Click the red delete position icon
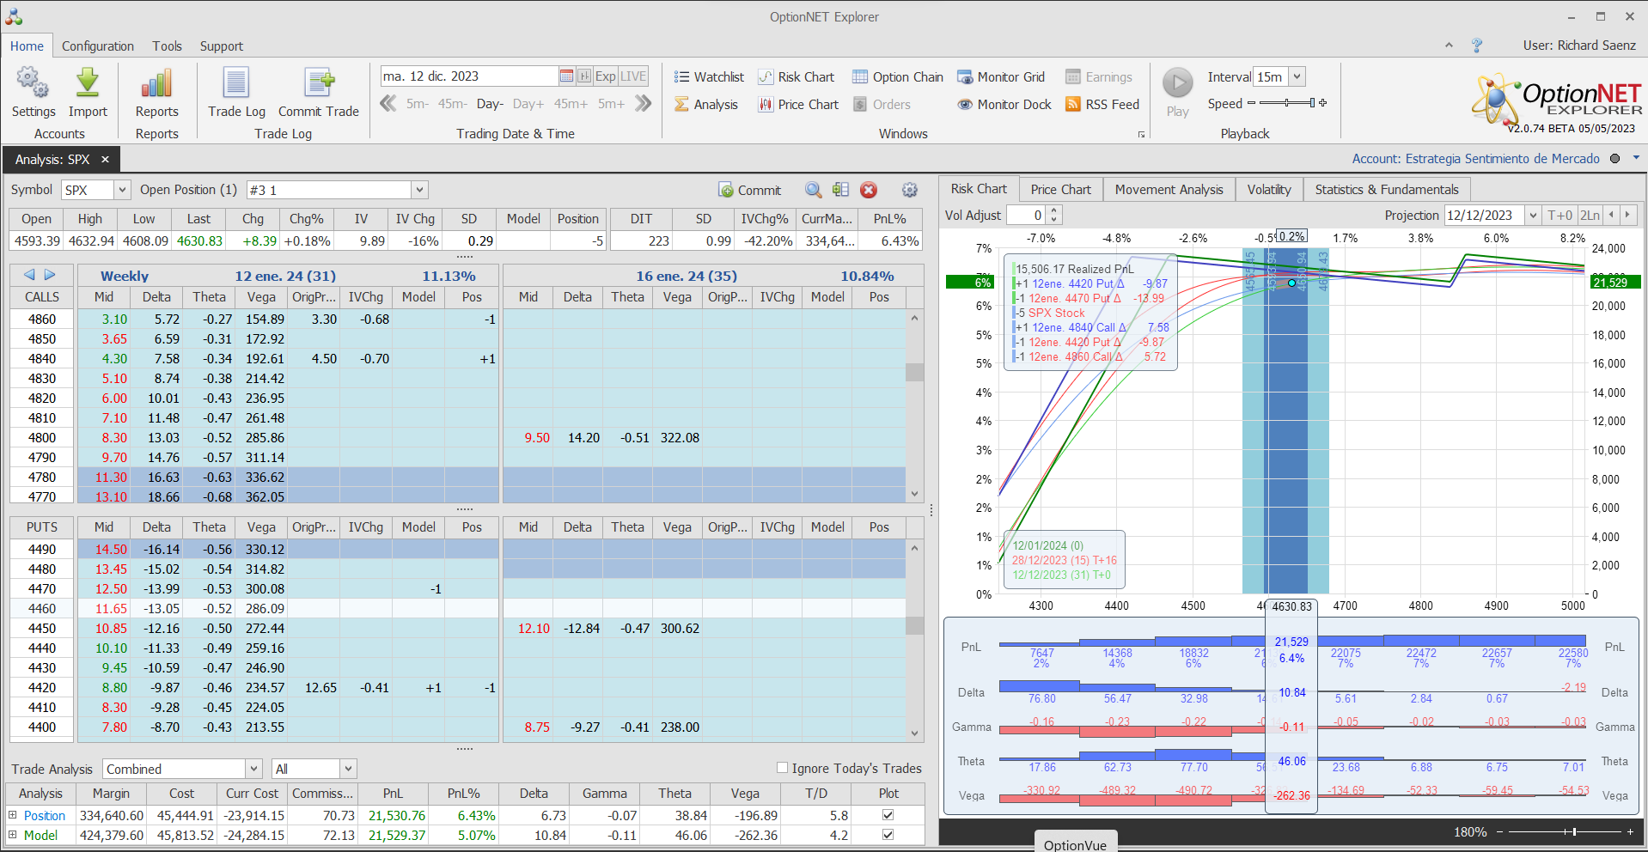Image resolution: width=1648 pixels, height=852 pixels. coord(869,190)
